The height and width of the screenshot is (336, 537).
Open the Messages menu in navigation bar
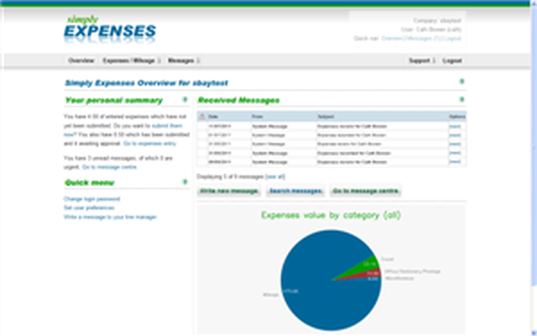tap(181, 61)
